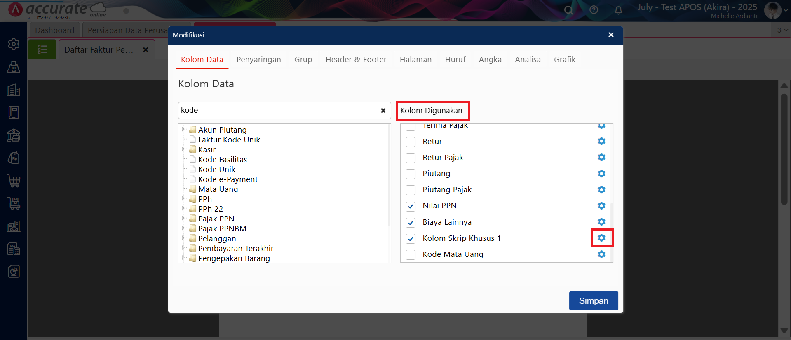Check the Piutang Pajak checkbox

411,190
